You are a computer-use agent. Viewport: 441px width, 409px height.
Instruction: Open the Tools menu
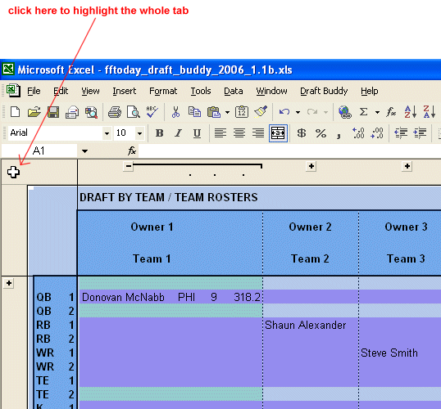(x=201, y=91)
